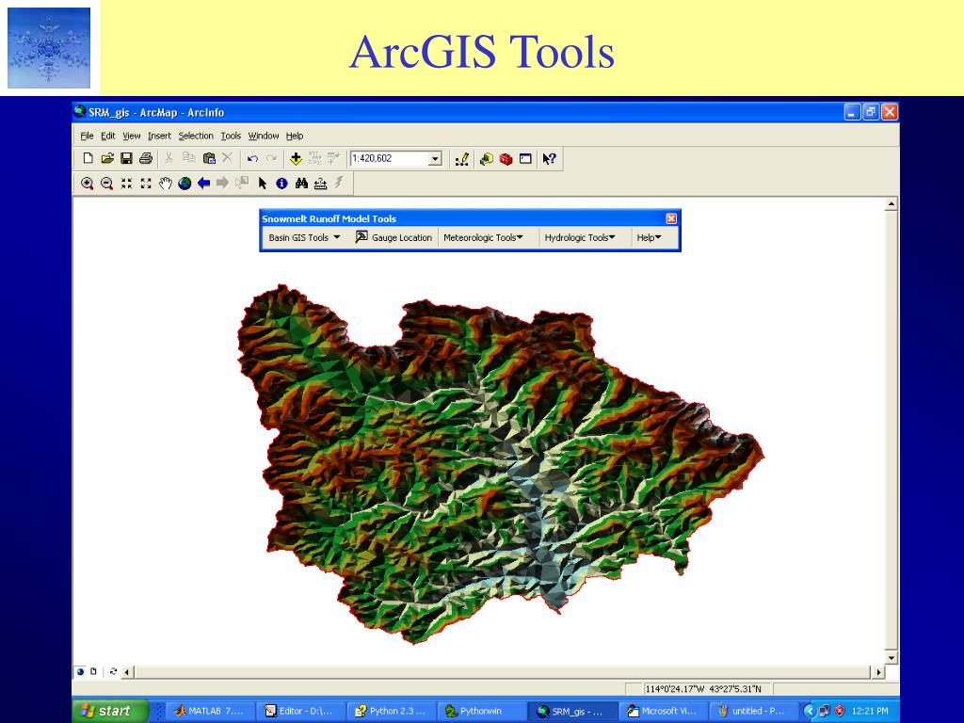Image resolution: width=964 pixels, height=723 pixels.
Task: Select the Pan hand tool
Action: (x=165, y=184)
